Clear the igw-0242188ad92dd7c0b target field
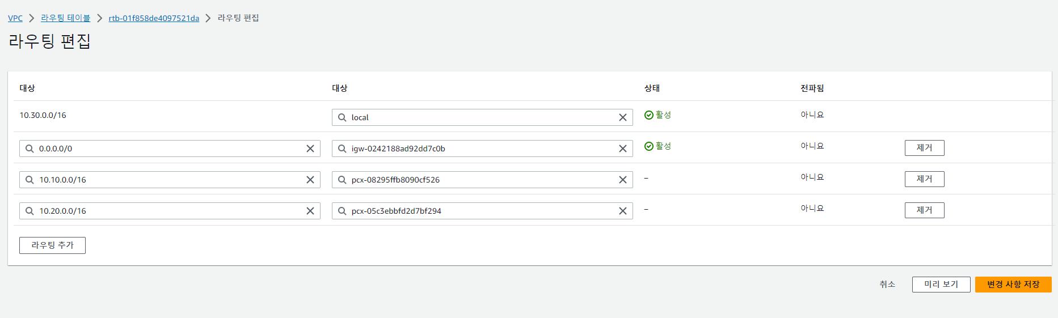1058x318 pixels. point(622,149)
